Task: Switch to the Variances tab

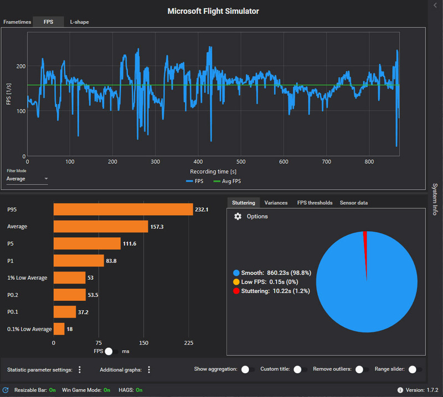Action: click(x=276, y=203)
